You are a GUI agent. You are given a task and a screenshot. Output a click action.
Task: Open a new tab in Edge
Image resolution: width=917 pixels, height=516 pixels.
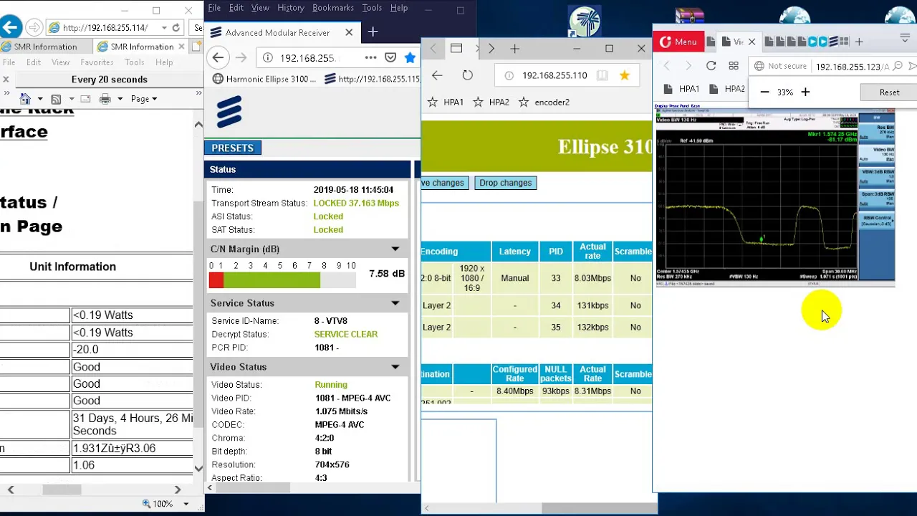click(x=514, y=49)
